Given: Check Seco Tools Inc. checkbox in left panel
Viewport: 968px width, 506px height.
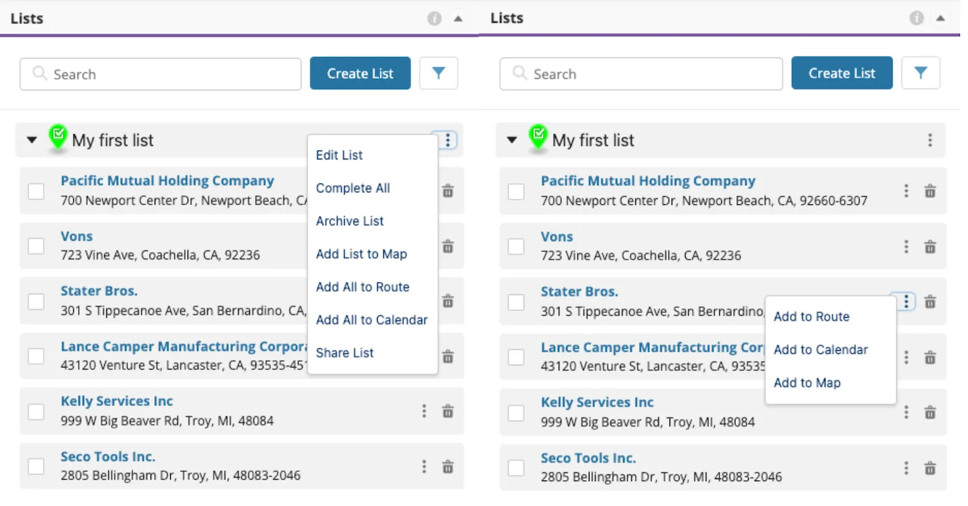Looking at the screenshot, I should [36, 467].
